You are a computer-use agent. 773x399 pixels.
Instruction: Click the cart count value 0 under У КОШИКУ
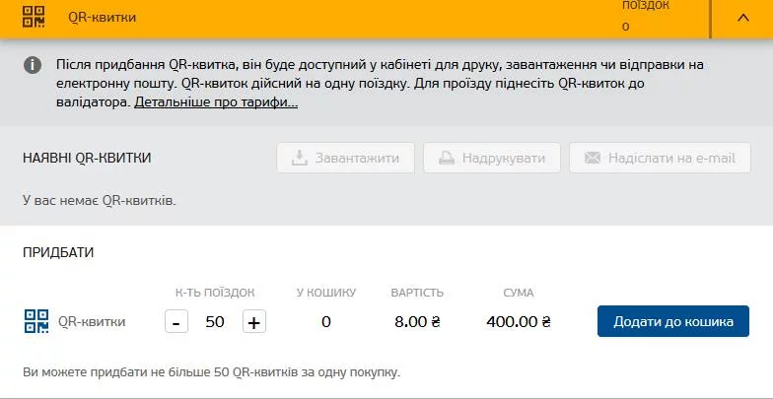326,322
